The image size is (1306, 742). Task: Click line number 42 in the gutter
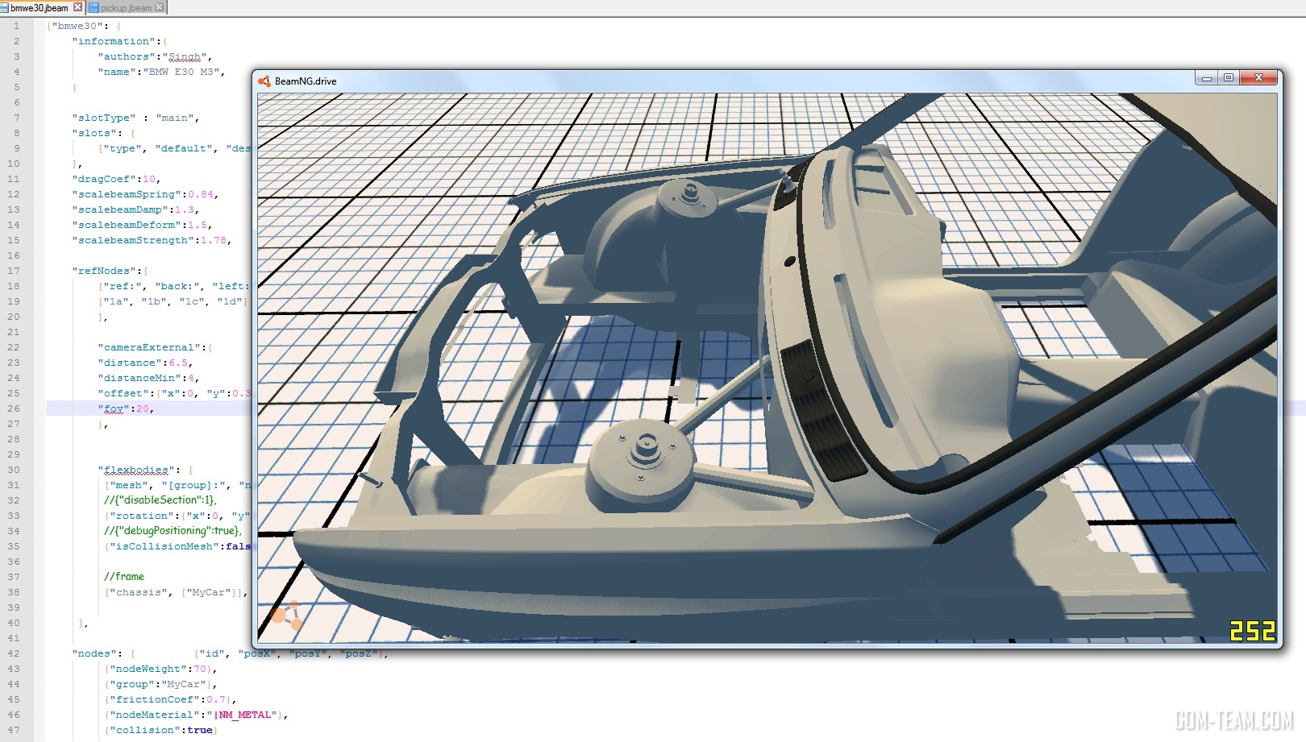tap(14, 653)
